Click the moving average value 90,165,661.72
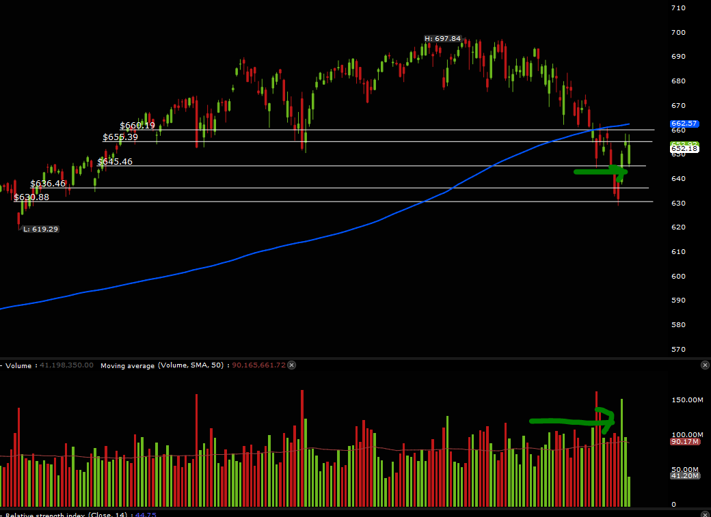 (x=259, y=365)
